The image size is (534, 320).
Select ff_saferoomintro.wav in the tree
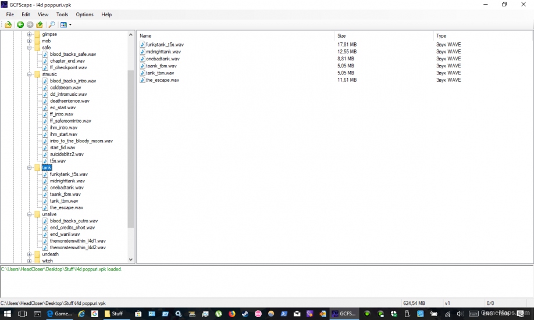pyautogui.click(x=70, y=121)
